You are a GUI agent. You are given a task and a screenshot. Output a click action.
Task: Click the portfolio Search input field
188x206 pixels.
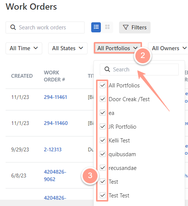tap(139, 70)
